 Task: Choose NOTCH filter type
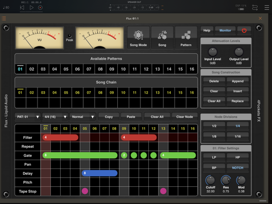(x=238, y=168)
